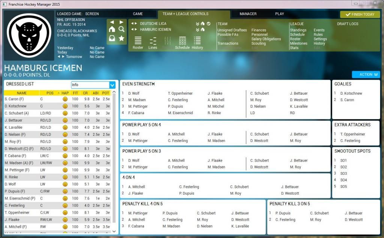This screenshot has height=238, width=384.
Task: Click the dressed list scrollbar up arrow
Action: (114, 92)
